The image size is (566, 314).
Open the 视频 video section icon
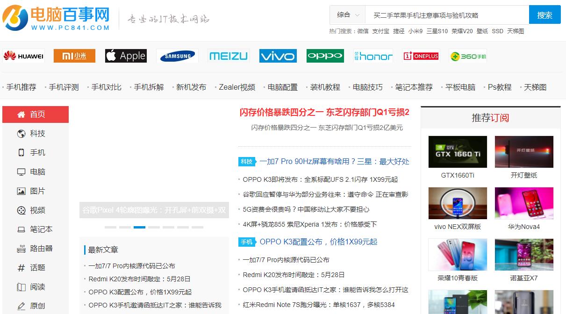tap(21, 210)
